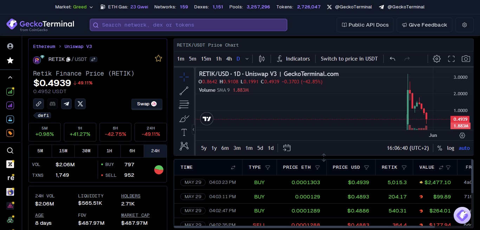Toggle percent scale on chart
Viewport: 480px width, 230px height.
440,148
